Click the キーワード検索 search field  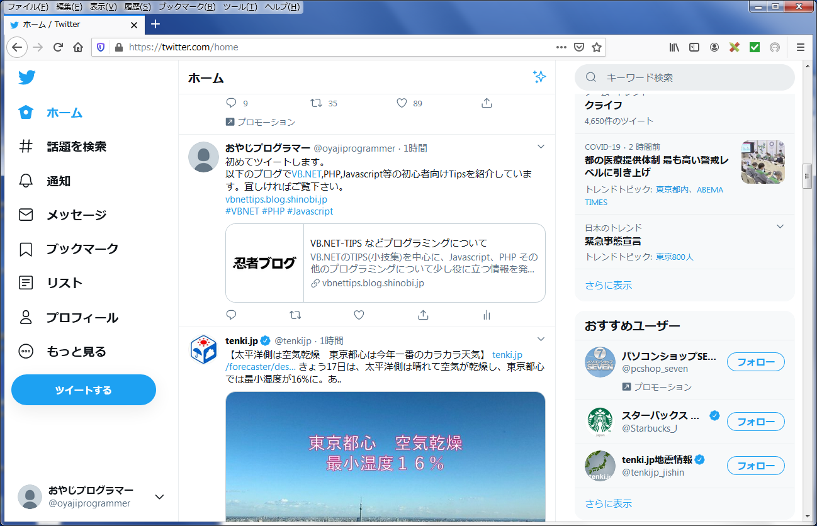click(x=685, y=77)
